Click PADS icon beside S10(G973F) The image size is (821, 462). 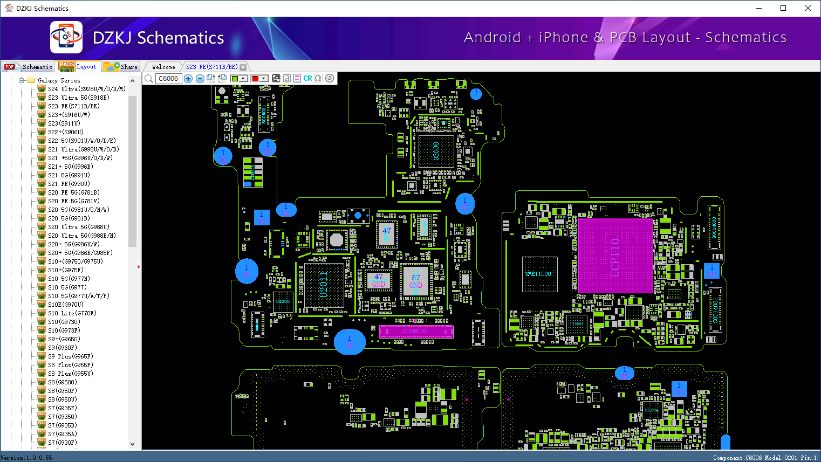[42, 330]
